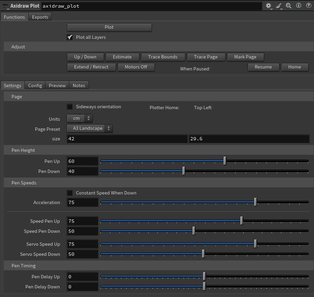
Task: Click the Estimate button
Action: click(x=122, y=57)
